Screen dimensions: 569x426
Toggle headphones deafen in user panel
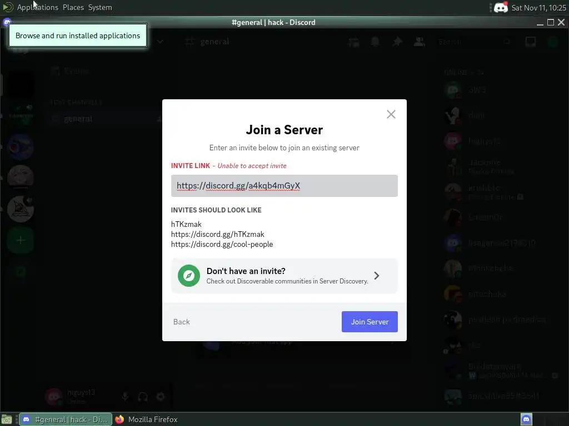[143, 397]
